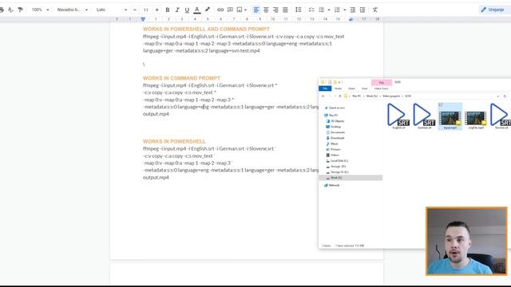Open Share tab in Explorer window
The width and height of the screenshot is (511, 287).
point(351,88)
